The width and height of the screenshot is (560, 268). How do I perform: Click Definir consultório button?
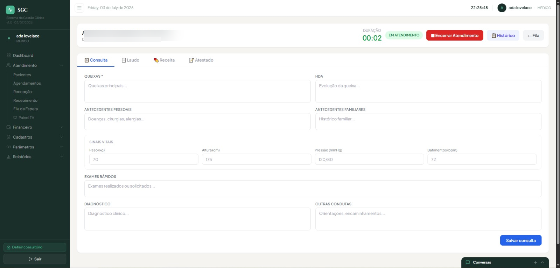(35, 247)
